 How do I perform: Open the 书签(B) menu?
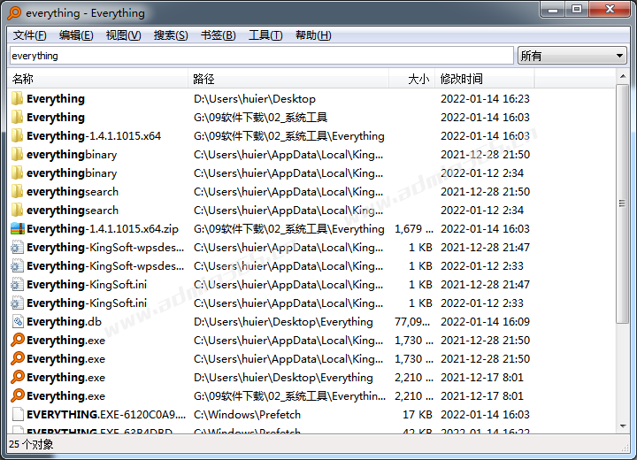219,35
